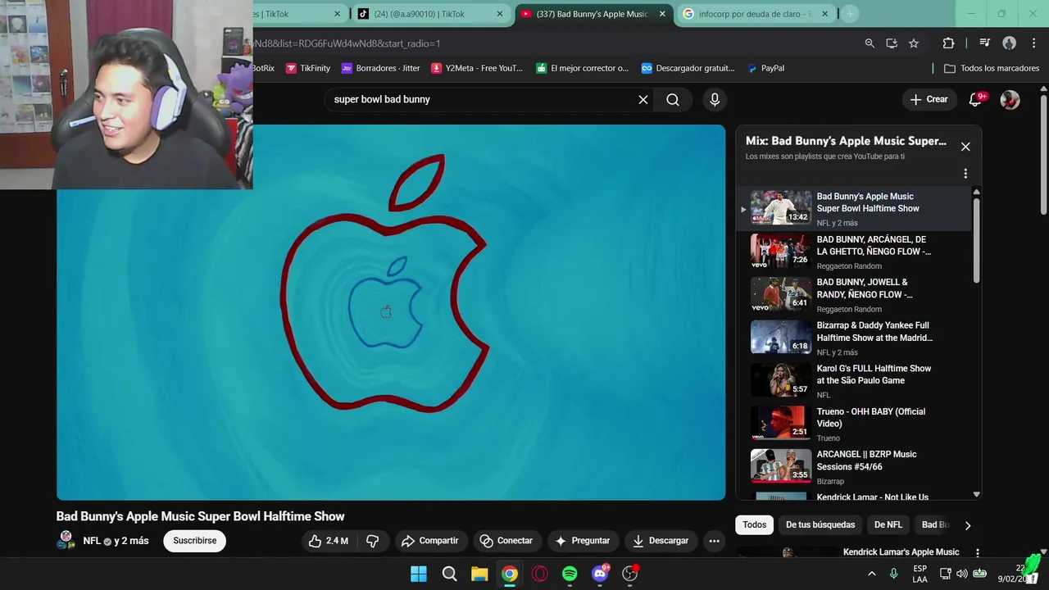Open Discord from the taskbar
The width and height of the screenshot is (1049, 590).
(x=600, y=574)
